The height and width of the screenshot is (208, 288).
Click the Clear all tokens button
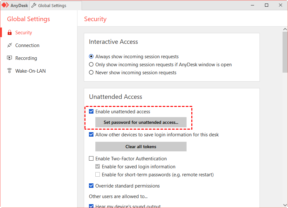pos(141,147)
